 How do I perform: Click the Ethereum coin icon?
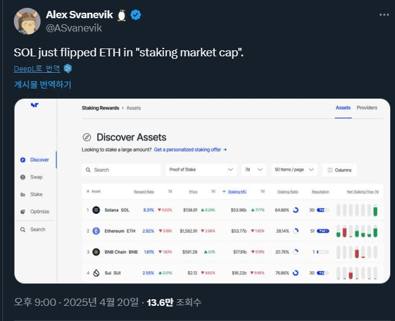pyautogui.click(x=96, y=231)
